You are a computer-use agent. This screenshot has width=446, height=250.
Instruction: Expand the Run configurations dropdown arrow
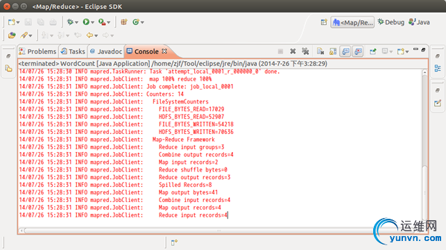pyautogui.click(x=92, y=22)
